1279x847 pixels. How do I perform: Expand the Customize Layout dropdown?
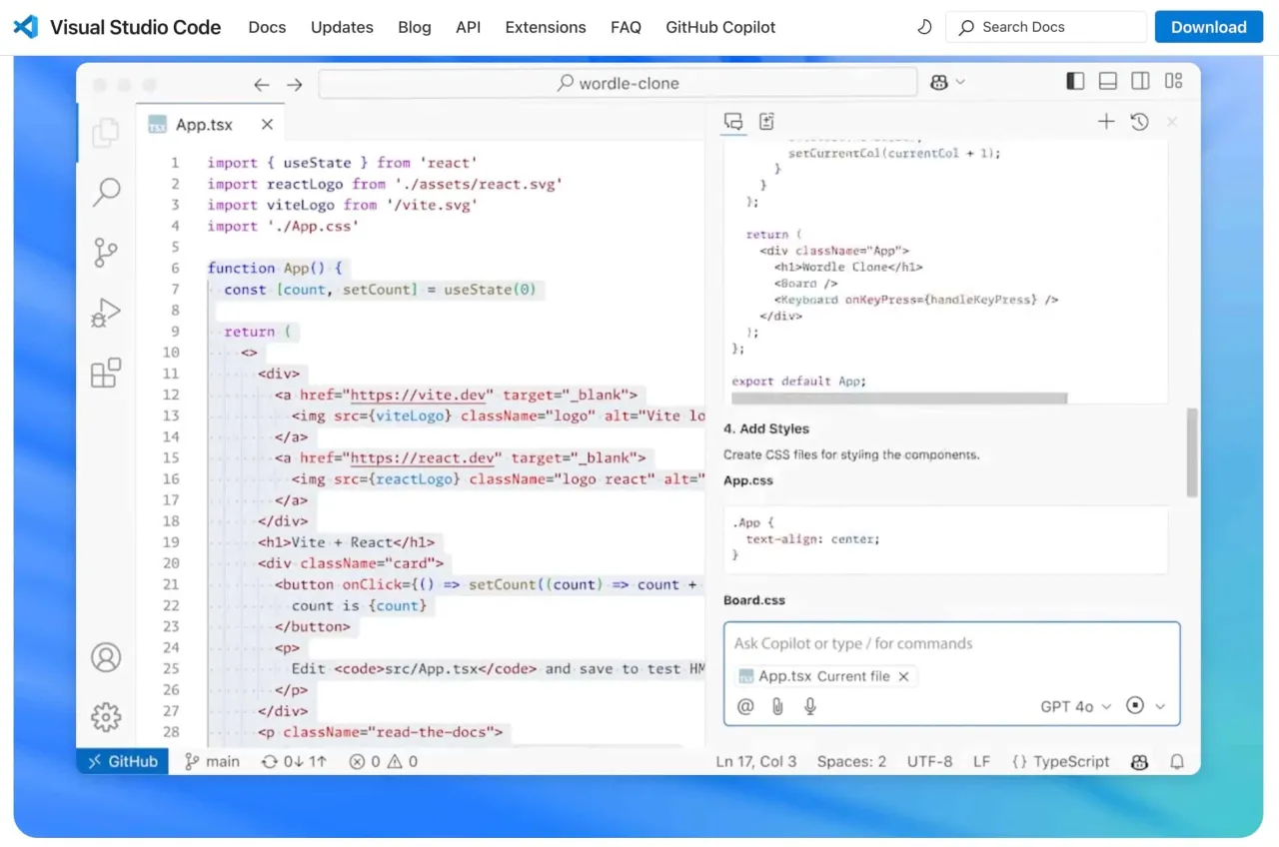coord(1173,81)
